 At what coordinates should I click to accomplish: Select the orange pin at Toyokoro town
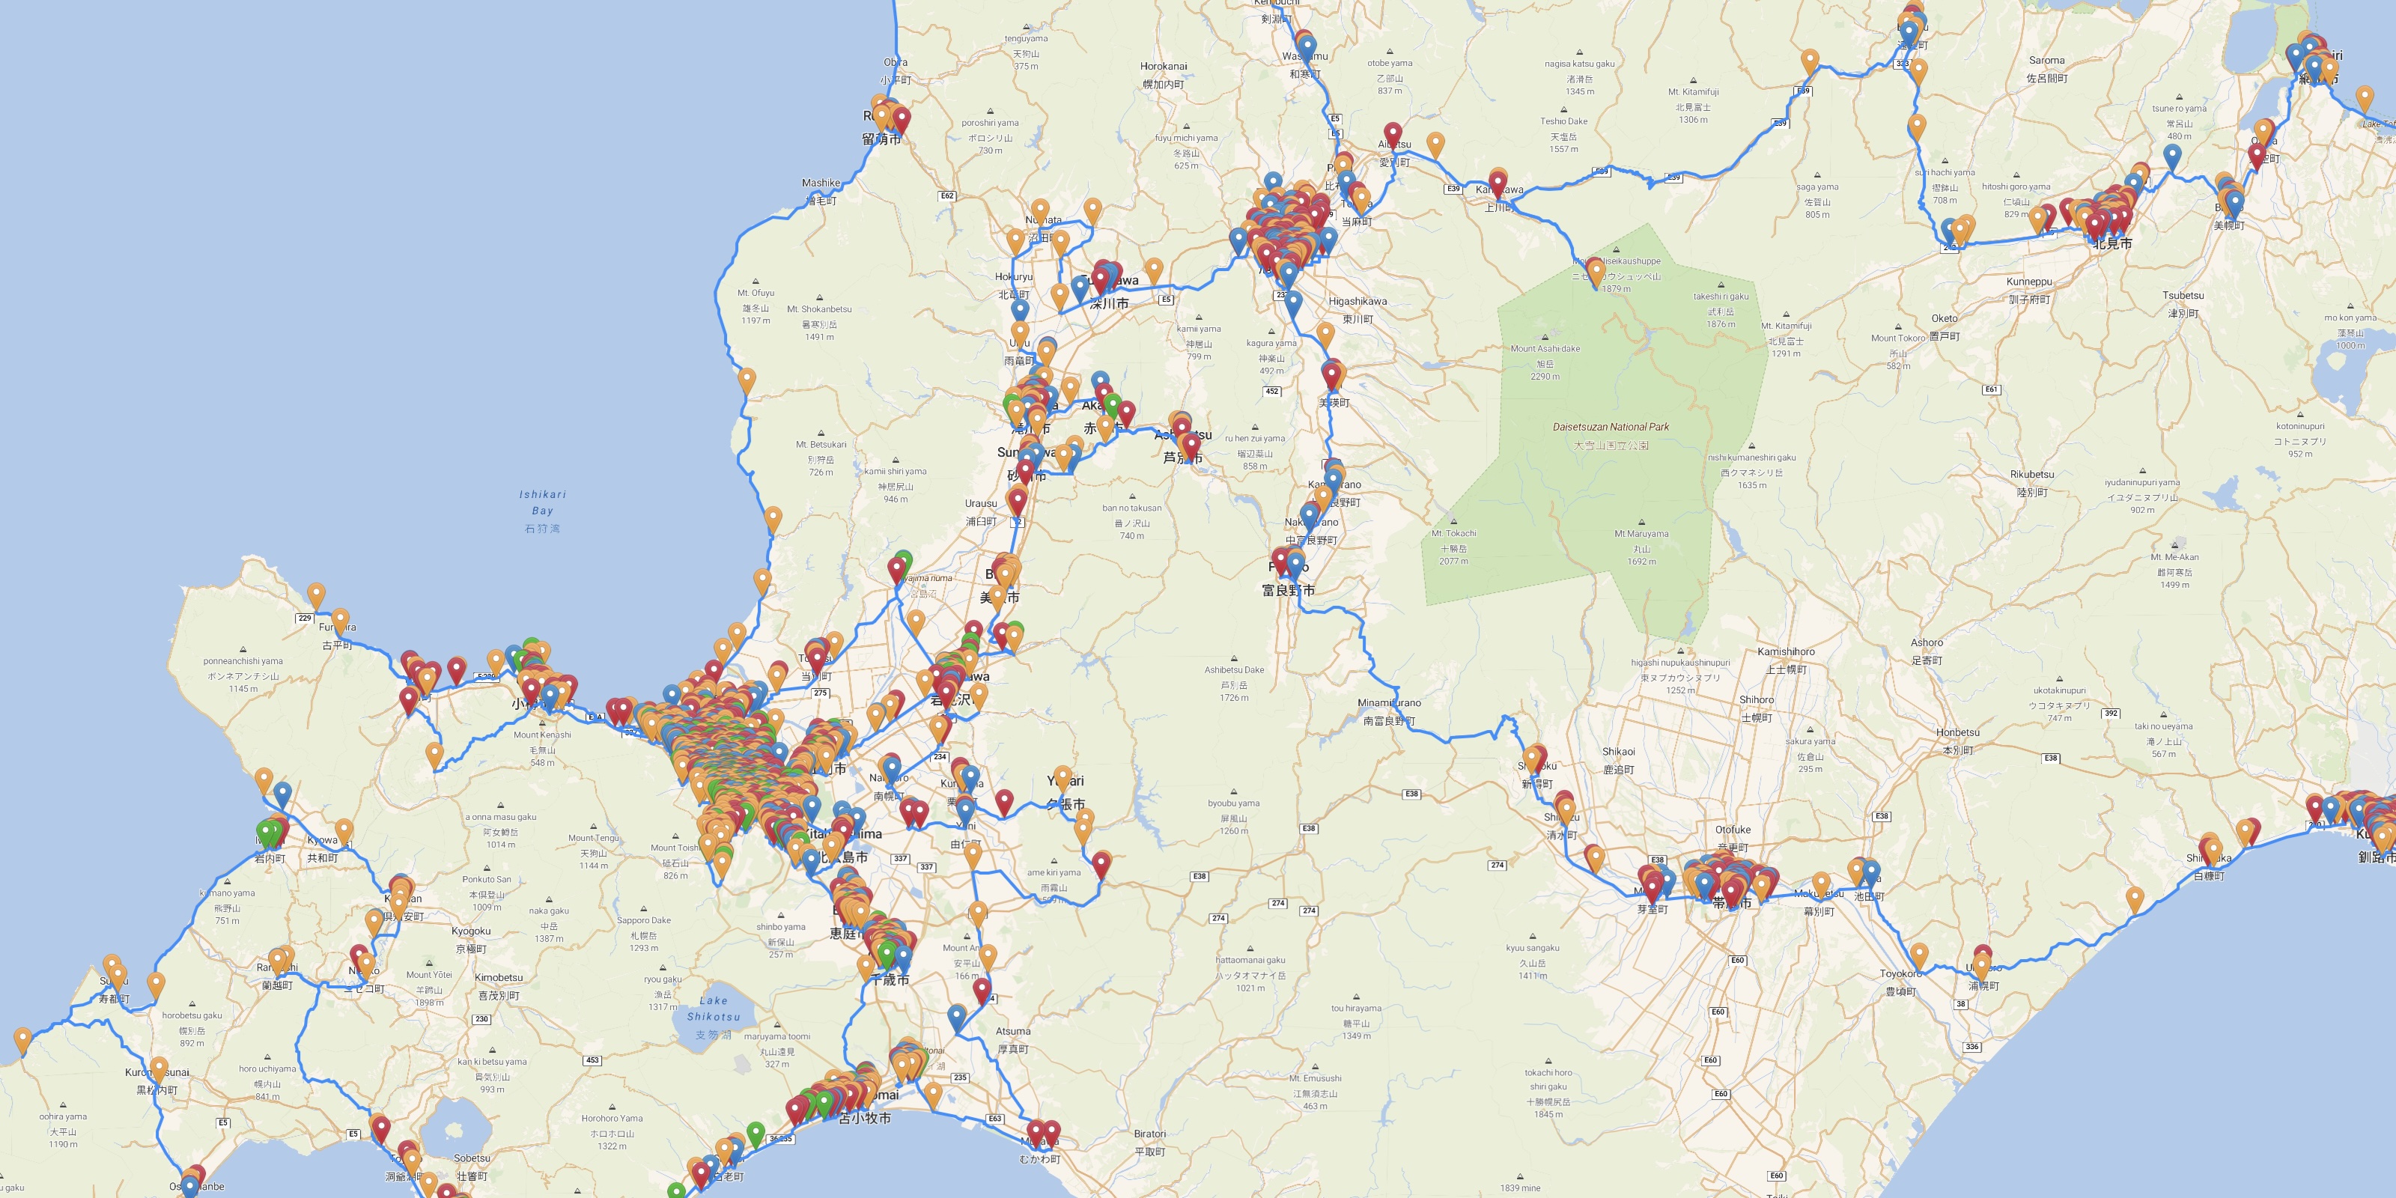point(1919,955)
